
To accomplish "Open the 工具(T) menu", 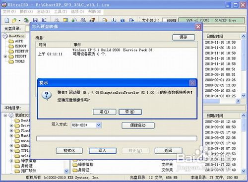I will 61,11.
